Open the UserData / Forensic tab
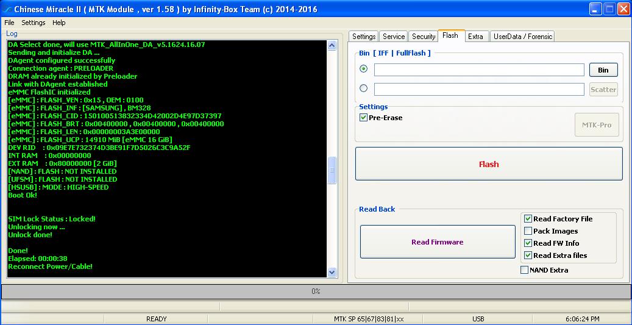 [523, 37]
